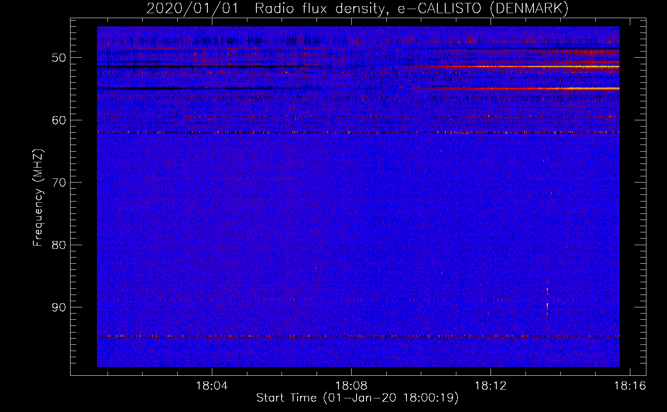Screen dimensions: 667x412
Task: Click the faint dotted line near 89 MHz
Action: coord(358,300)
